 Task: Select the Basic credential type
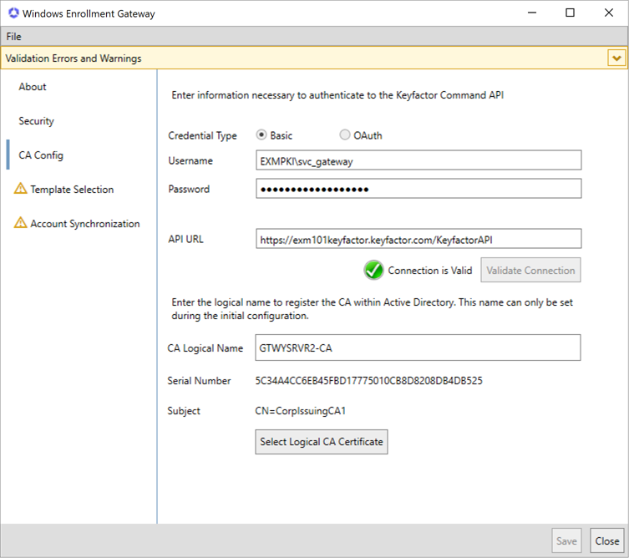point(261,135)
